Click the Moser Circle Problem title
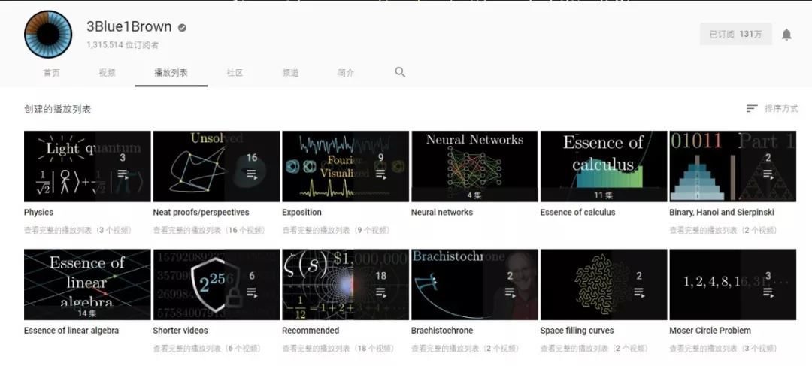The width and height of the screenshot is (812, 366). click(x=710, y=330)
